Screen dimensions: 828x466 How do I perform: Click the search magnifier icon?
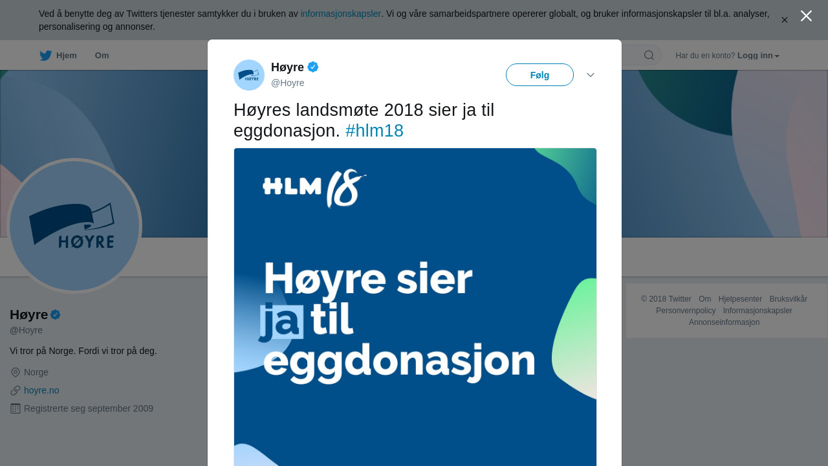pos(649,55)
